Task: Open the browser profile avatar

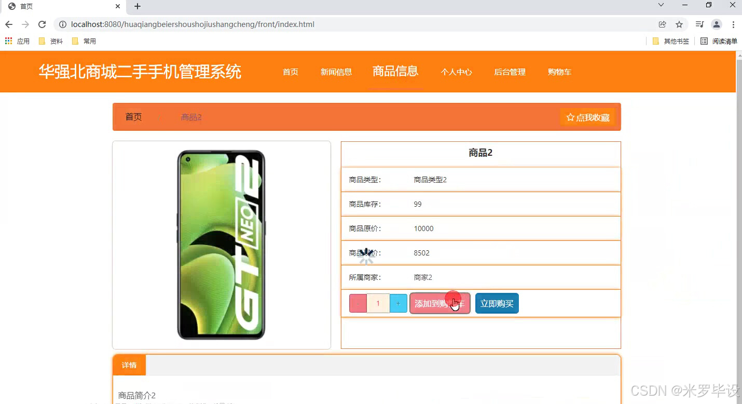Action: pos(717,24)
